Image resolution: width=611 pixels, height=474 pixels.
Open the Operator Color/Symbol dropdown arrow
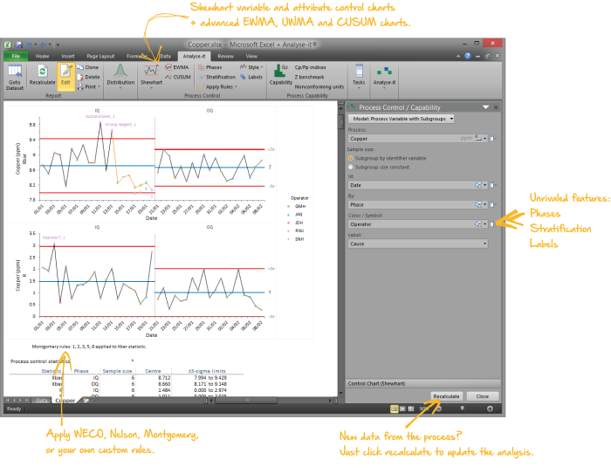coord(484,224)
